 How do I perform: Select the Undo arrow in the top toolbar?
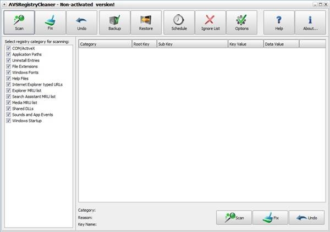point(81,22)
